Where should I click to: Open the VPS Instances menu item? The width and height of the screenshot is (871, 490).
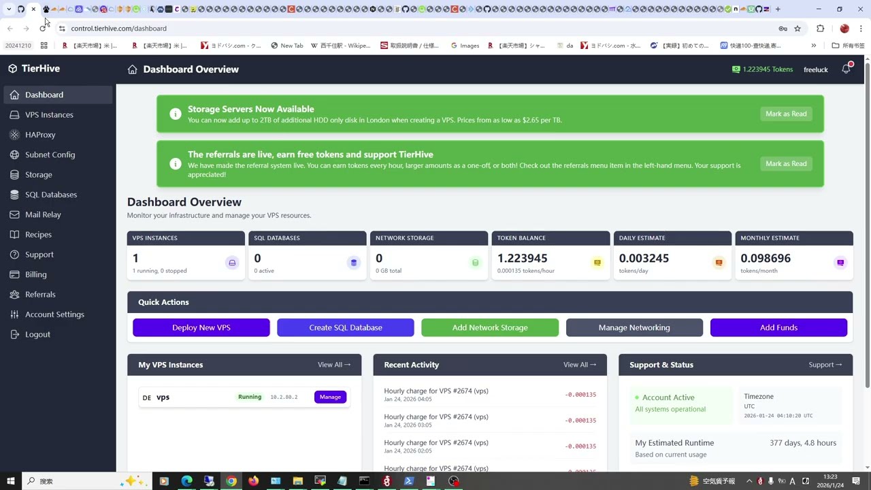coord(58,115)
